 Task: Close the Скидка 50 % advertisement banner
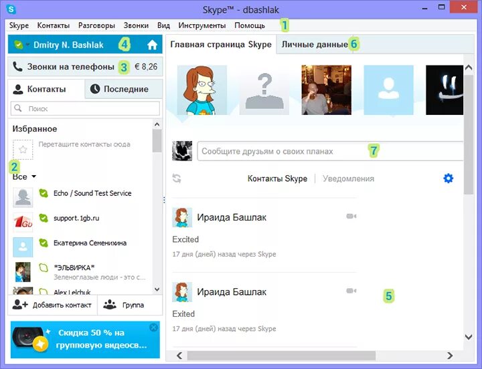tap(153, 328)
